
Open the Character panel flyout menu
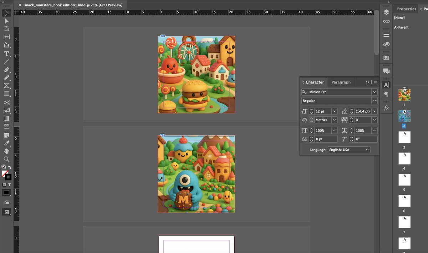pyautogui.click(x=375, y=82)
